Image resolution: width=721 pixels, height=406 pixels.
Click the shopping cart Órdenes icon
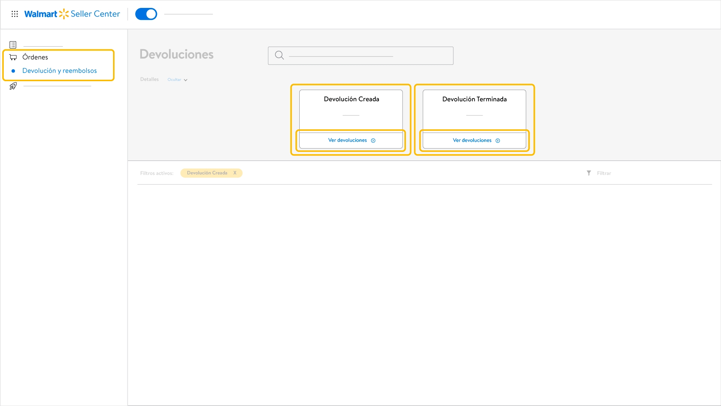pyautogui.click(x=13, y=57)
